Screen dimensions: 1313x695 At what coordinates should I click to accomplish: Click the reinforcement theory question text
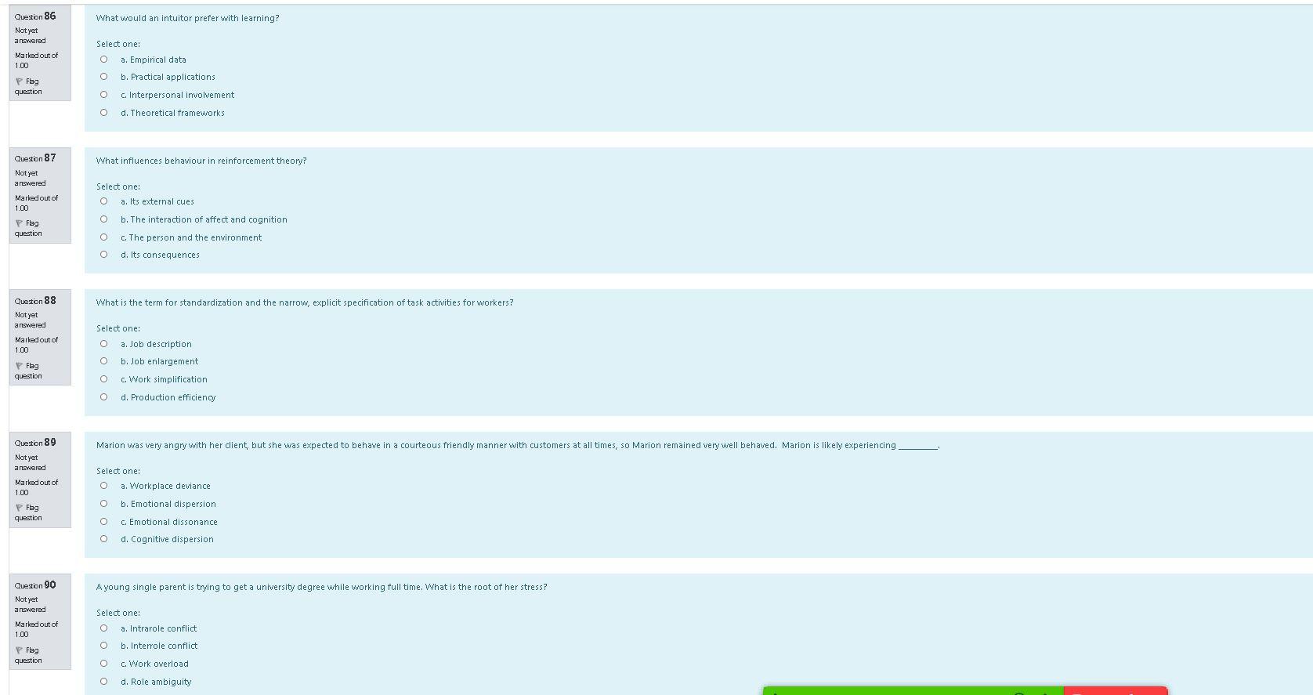(x=201, y=161)
